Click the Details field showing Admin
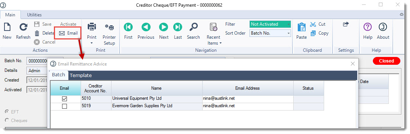Image resolution: width=410 pixels, height=134 pixels. point(37,71)
